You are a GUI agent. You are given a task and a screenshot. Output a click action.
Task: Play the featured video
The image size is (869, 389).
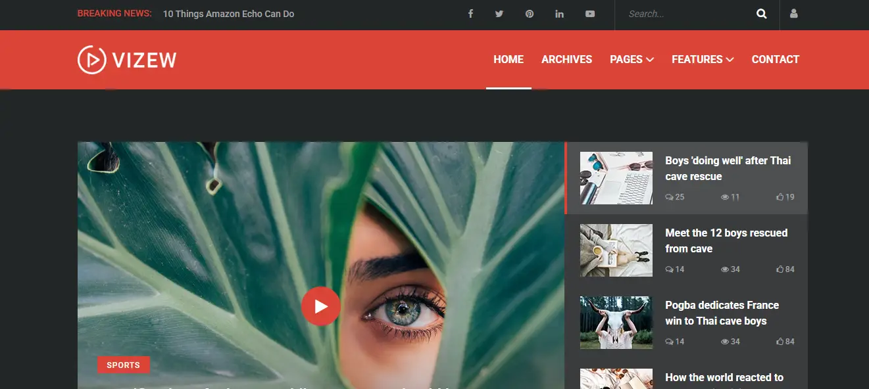pos(320,306)
